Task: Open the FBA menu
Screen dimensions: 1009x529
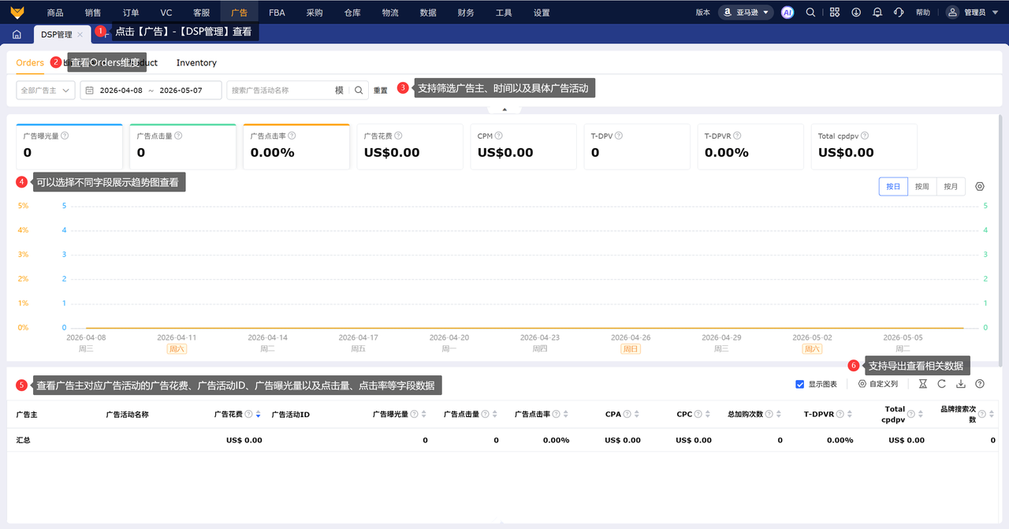Action: coord(277,13)
